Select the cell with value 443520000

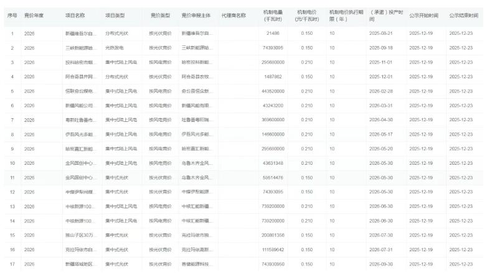tap(273, 91)
